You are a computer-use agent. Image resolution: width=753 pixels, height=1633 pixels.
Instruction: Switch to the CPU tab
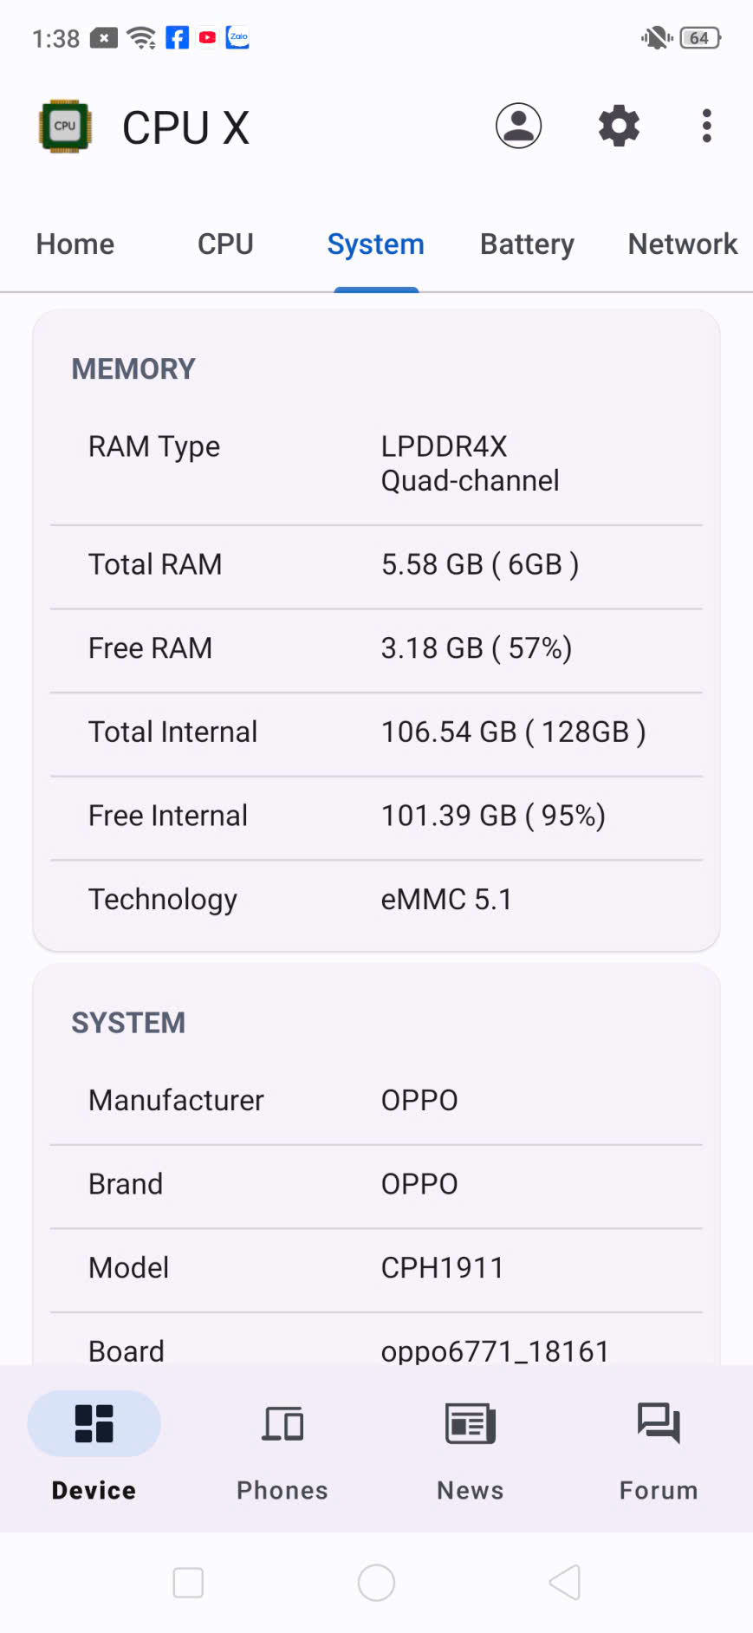click(225, 244)
